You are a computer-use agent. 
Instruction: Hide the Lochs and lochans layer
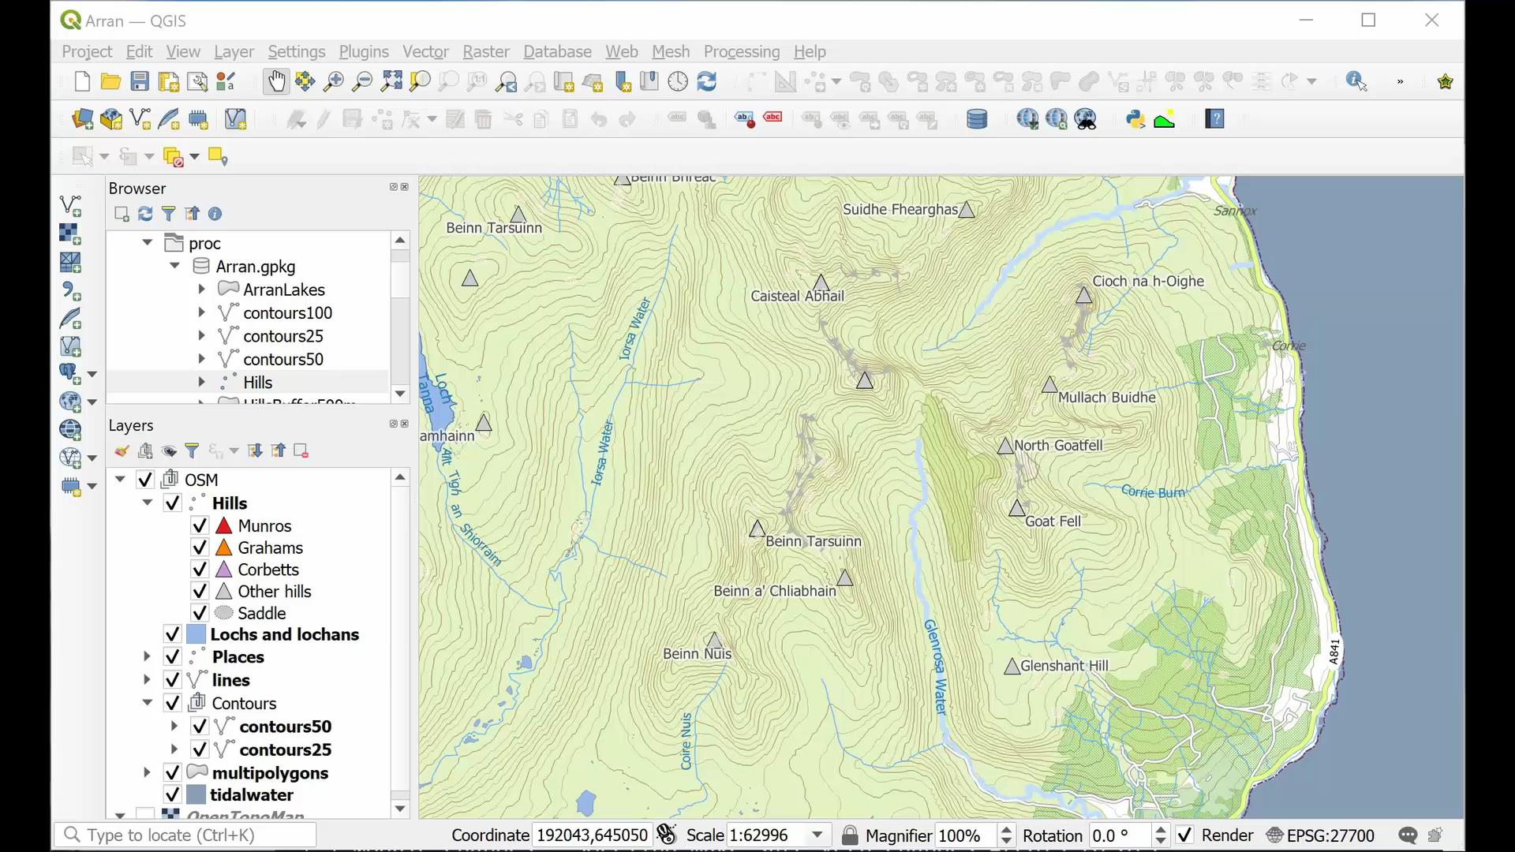[x=171, y=633]
